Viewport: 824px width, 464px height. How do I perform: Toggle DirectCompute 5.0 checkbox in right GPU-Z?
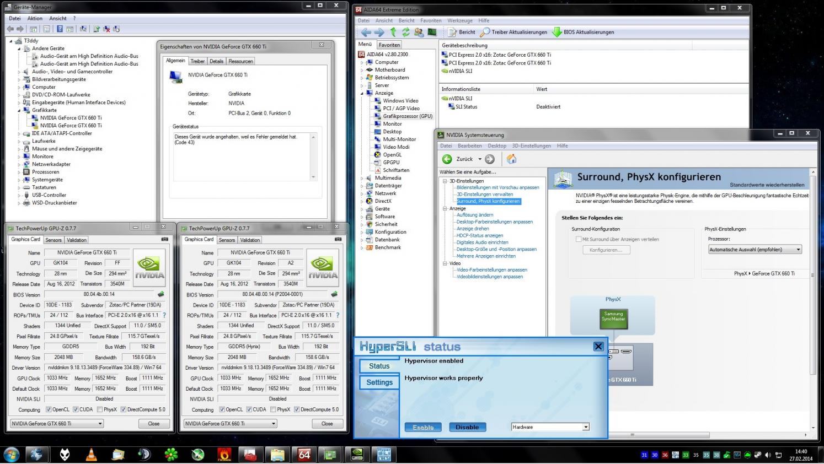[x=297, y=409]
